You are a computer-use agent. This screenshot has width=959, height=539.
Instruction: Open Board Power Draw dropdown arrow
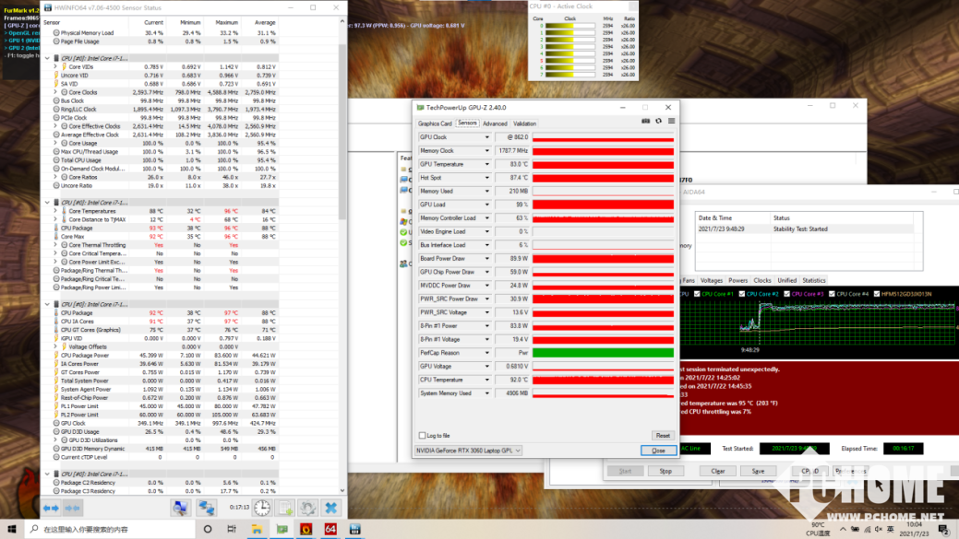[x=486, y=259]
